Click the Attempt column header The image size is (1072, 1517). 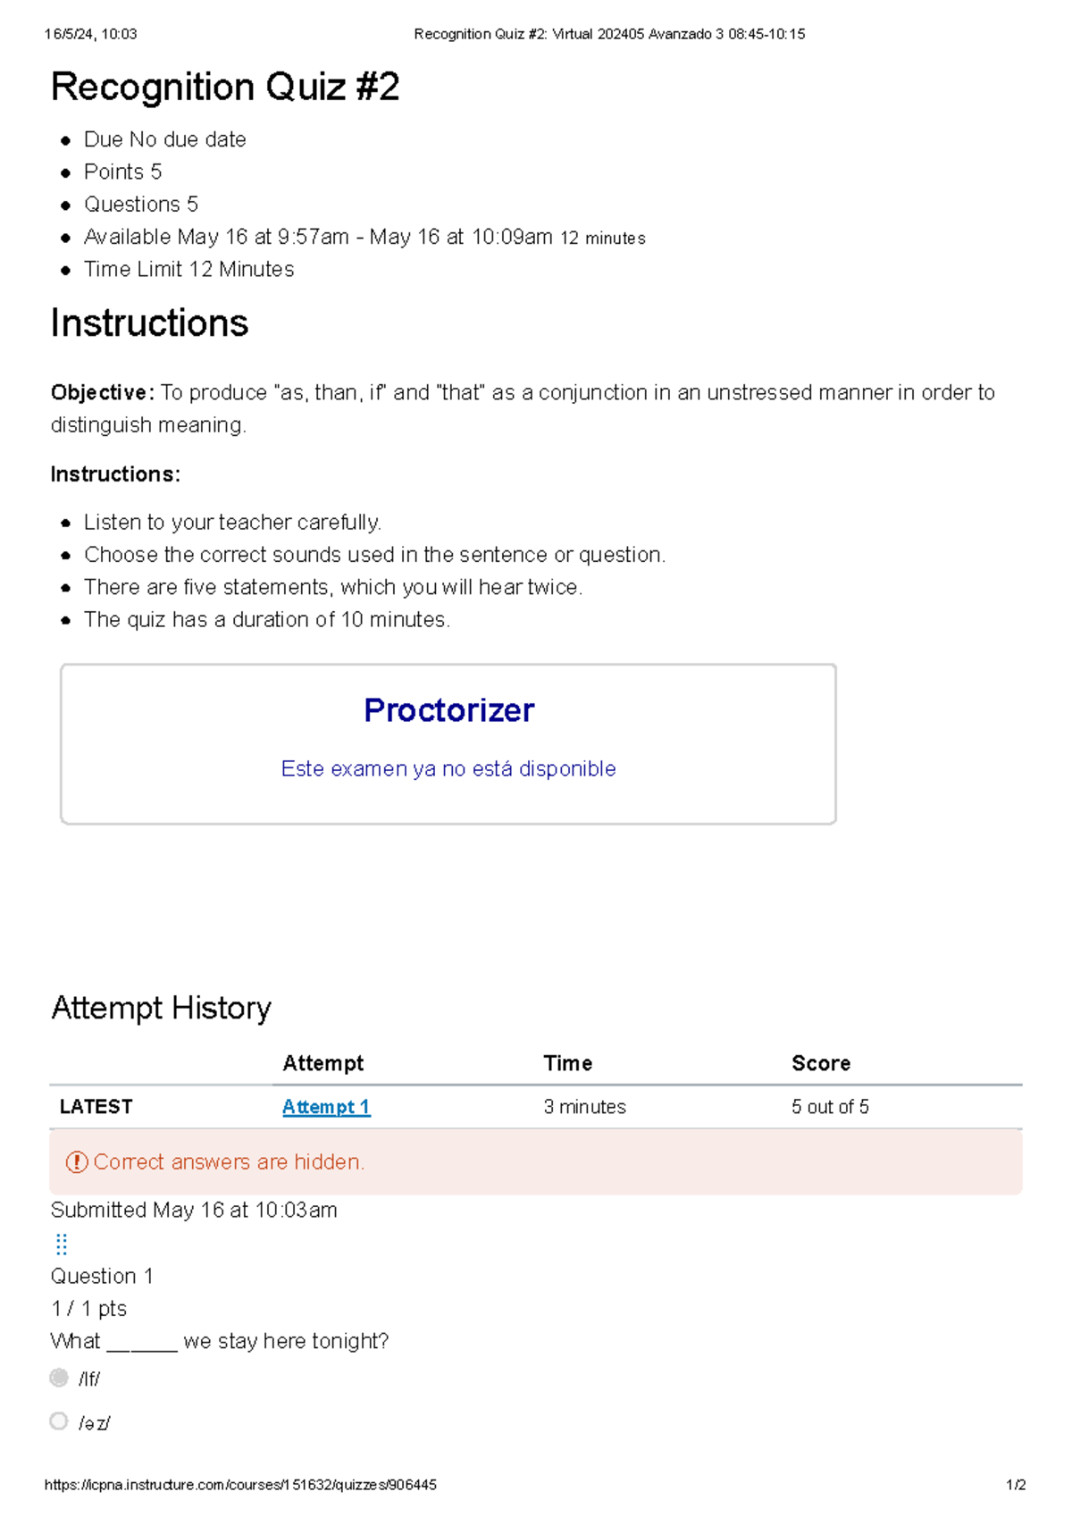tap(323, 1063)
